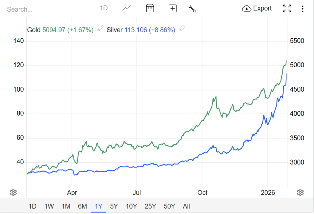Edit Gold series with pencil icon

click(x=100, y=29)
